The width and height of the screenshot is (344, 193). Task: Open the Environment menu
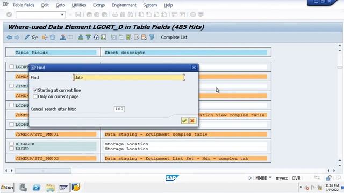[x=124, y=5]
